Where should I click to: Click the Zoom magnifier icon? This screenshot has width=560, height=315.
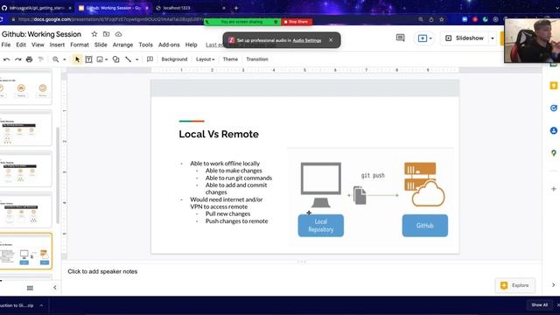[x=56, y=59]
